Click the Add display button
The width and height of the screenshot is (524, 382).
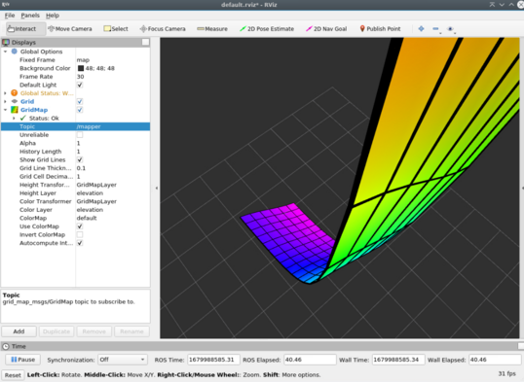click(x=19, y=331)
